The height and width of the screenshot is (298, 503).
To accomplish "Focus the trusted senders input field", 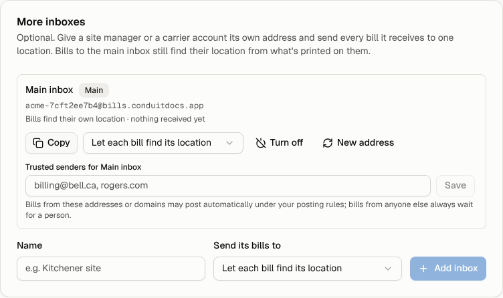I will pos(228,186).
